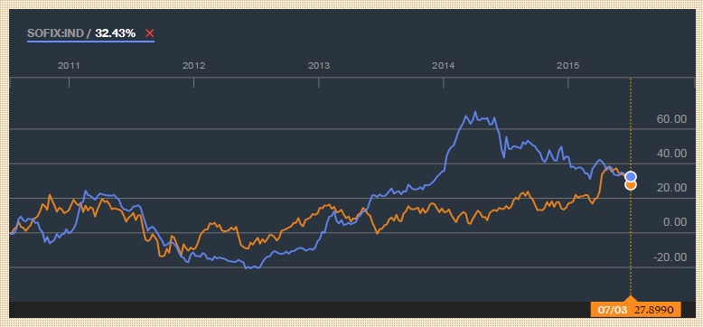This screenshot has height=327, width=703.
Task: Click the 60.00 y-axis value
Action: 671,119
